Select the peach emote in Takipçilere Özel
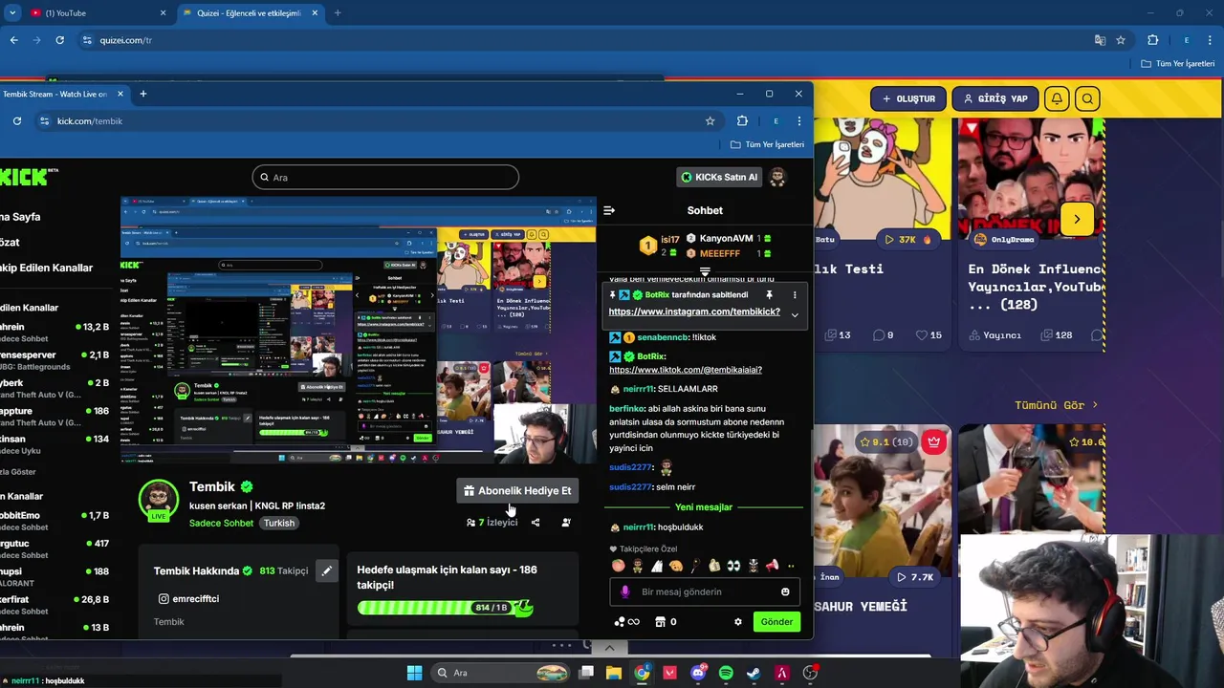This screenshot has width=1224, height=688. 618,566
